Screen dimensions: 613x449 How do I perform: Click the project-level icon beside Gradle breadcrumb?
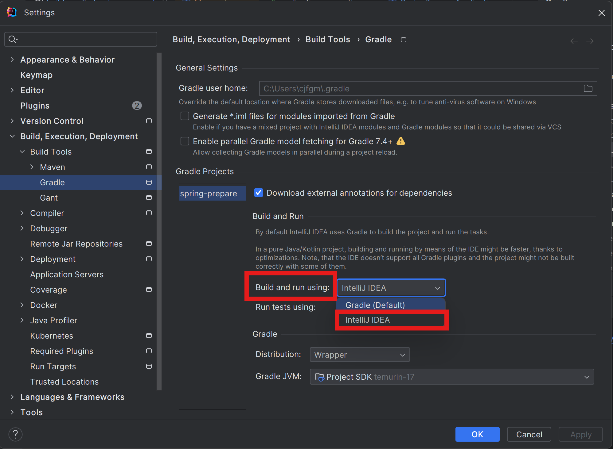pyautogui.click(x=404, y=40)
